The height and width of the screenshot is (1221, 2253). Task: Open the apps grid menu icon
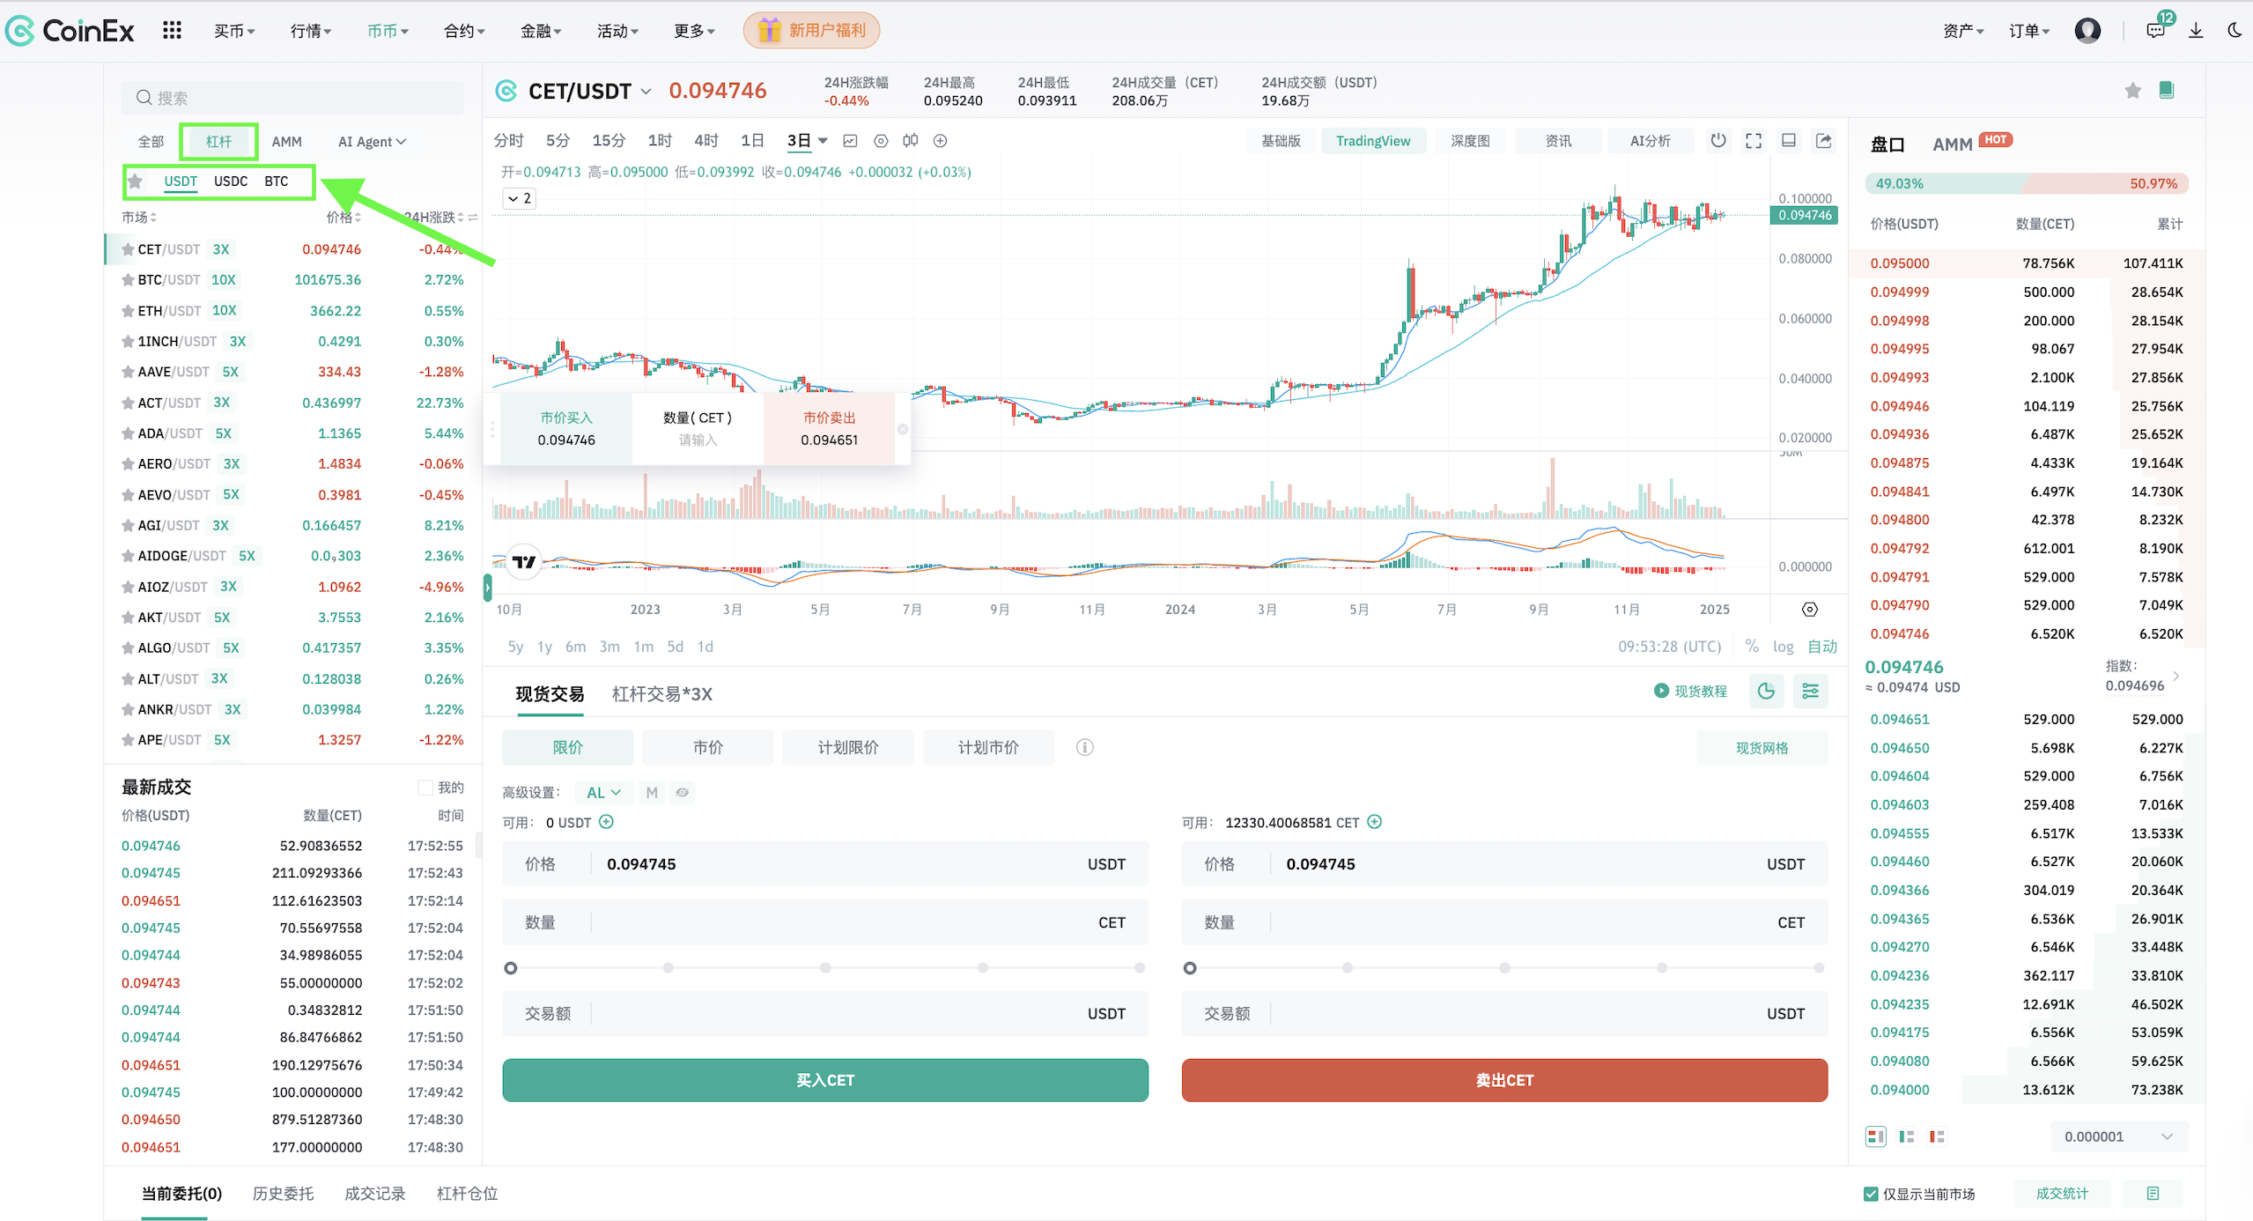point(172,31)
